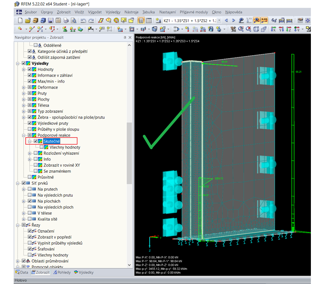Expand the Pruty tree node
The image size is (325, 284).
[24, 93]
